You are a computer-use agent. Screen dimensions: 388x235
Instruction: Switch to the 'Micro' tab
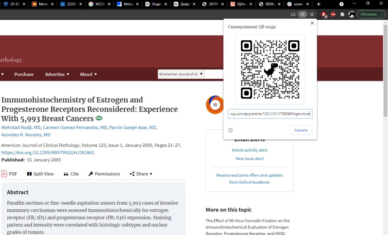(42, 4)
